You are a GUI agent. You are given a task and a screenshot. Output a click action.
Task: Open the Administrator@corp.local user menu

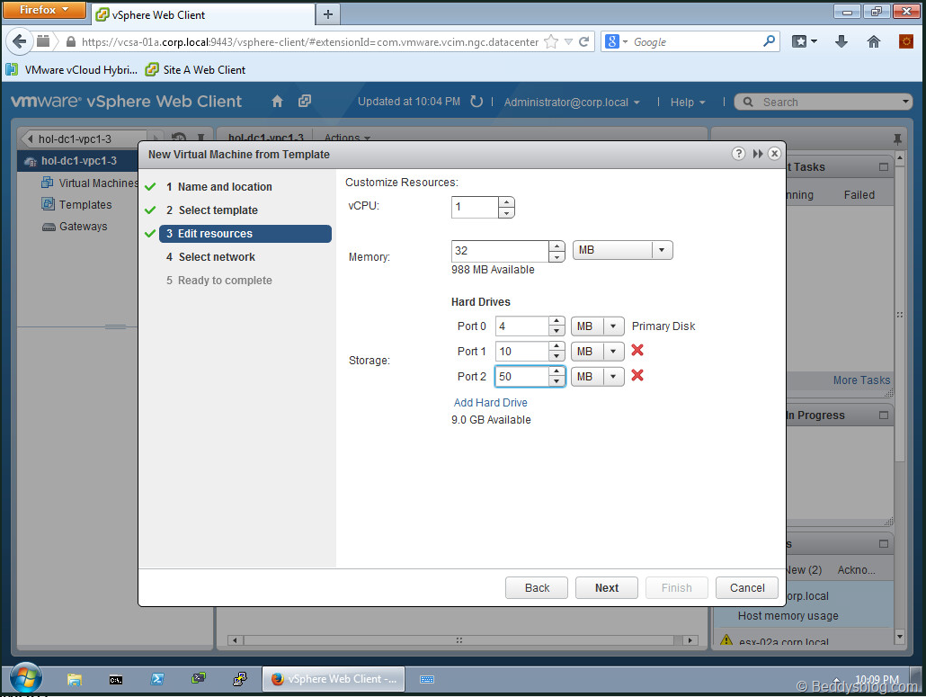pos(572,103)
